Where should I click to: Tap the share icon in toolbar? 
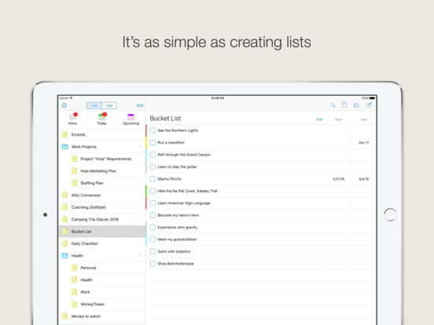point(344,104)
